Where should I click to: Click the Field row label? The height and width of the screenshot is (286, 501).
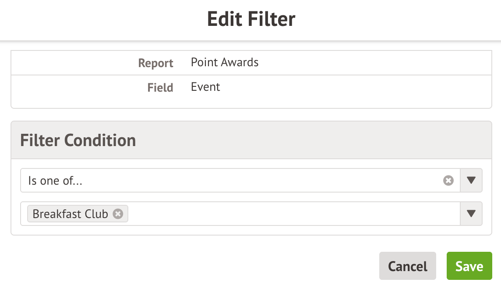click(160, 87)
